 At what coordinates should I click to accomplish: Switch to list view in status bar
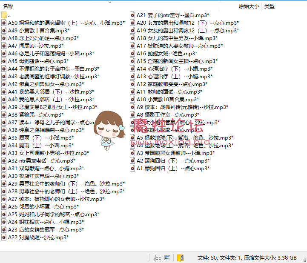click(157, 257)
